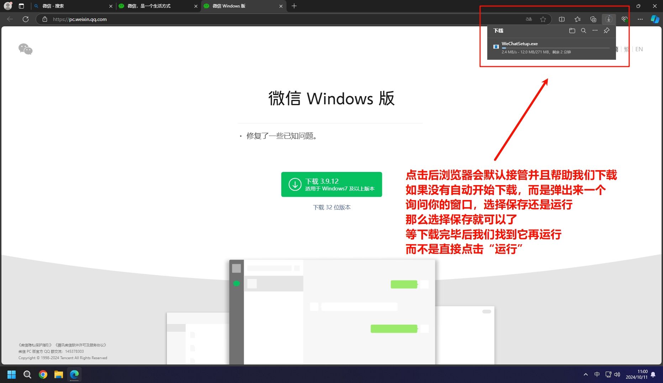Switch to the 微信，是一个生活方式 tab
The image size is (663, 383).
point(157,6)
